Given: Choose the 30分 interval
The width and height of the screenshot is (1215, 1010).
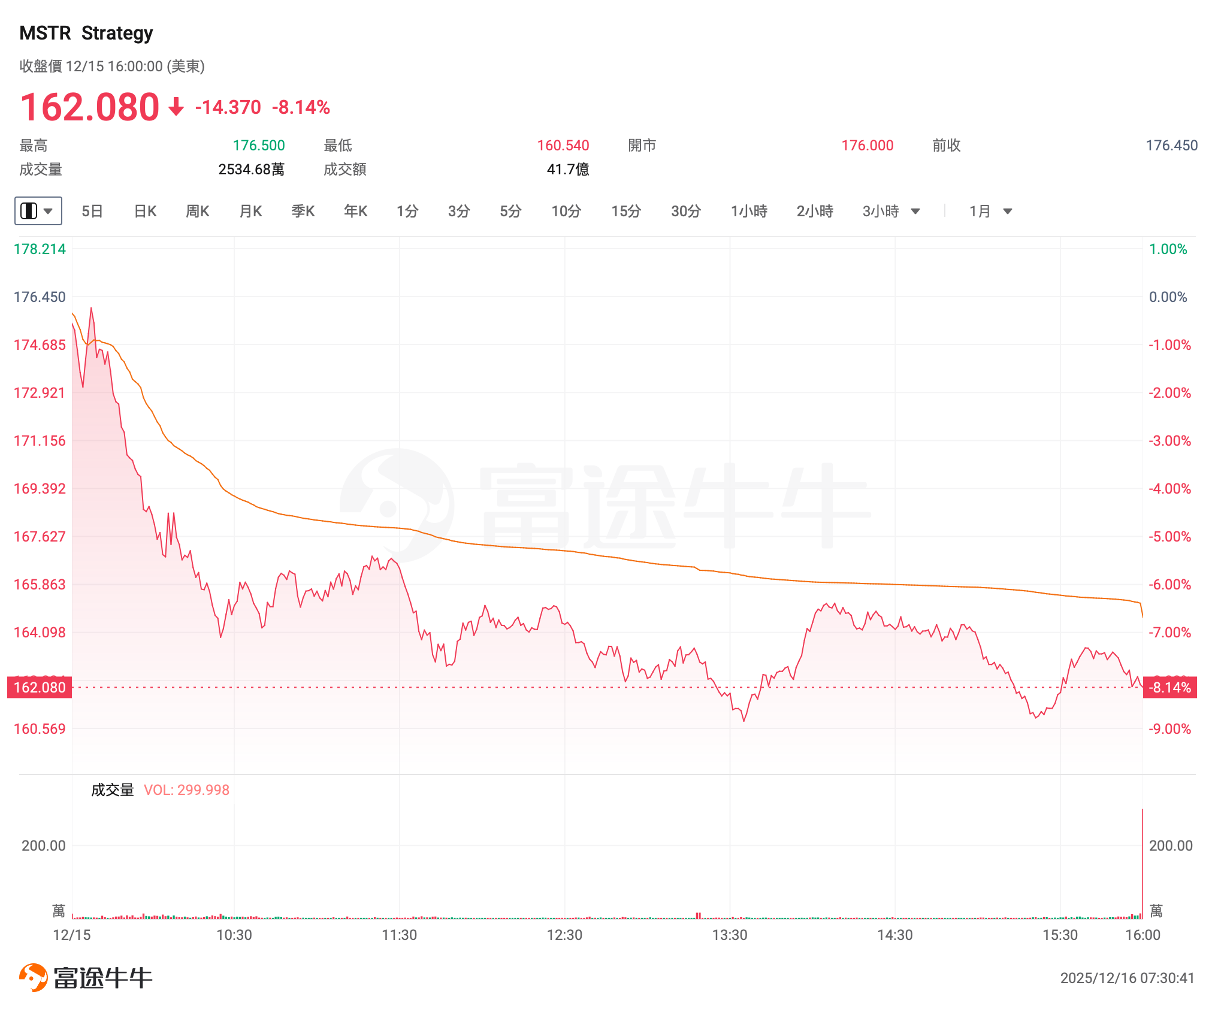Looking at the screenshot, I should [686, 211].
